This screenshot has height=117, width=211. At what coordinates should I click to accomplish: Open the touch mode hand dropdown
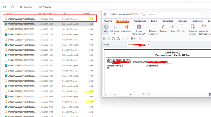point(133,39)
